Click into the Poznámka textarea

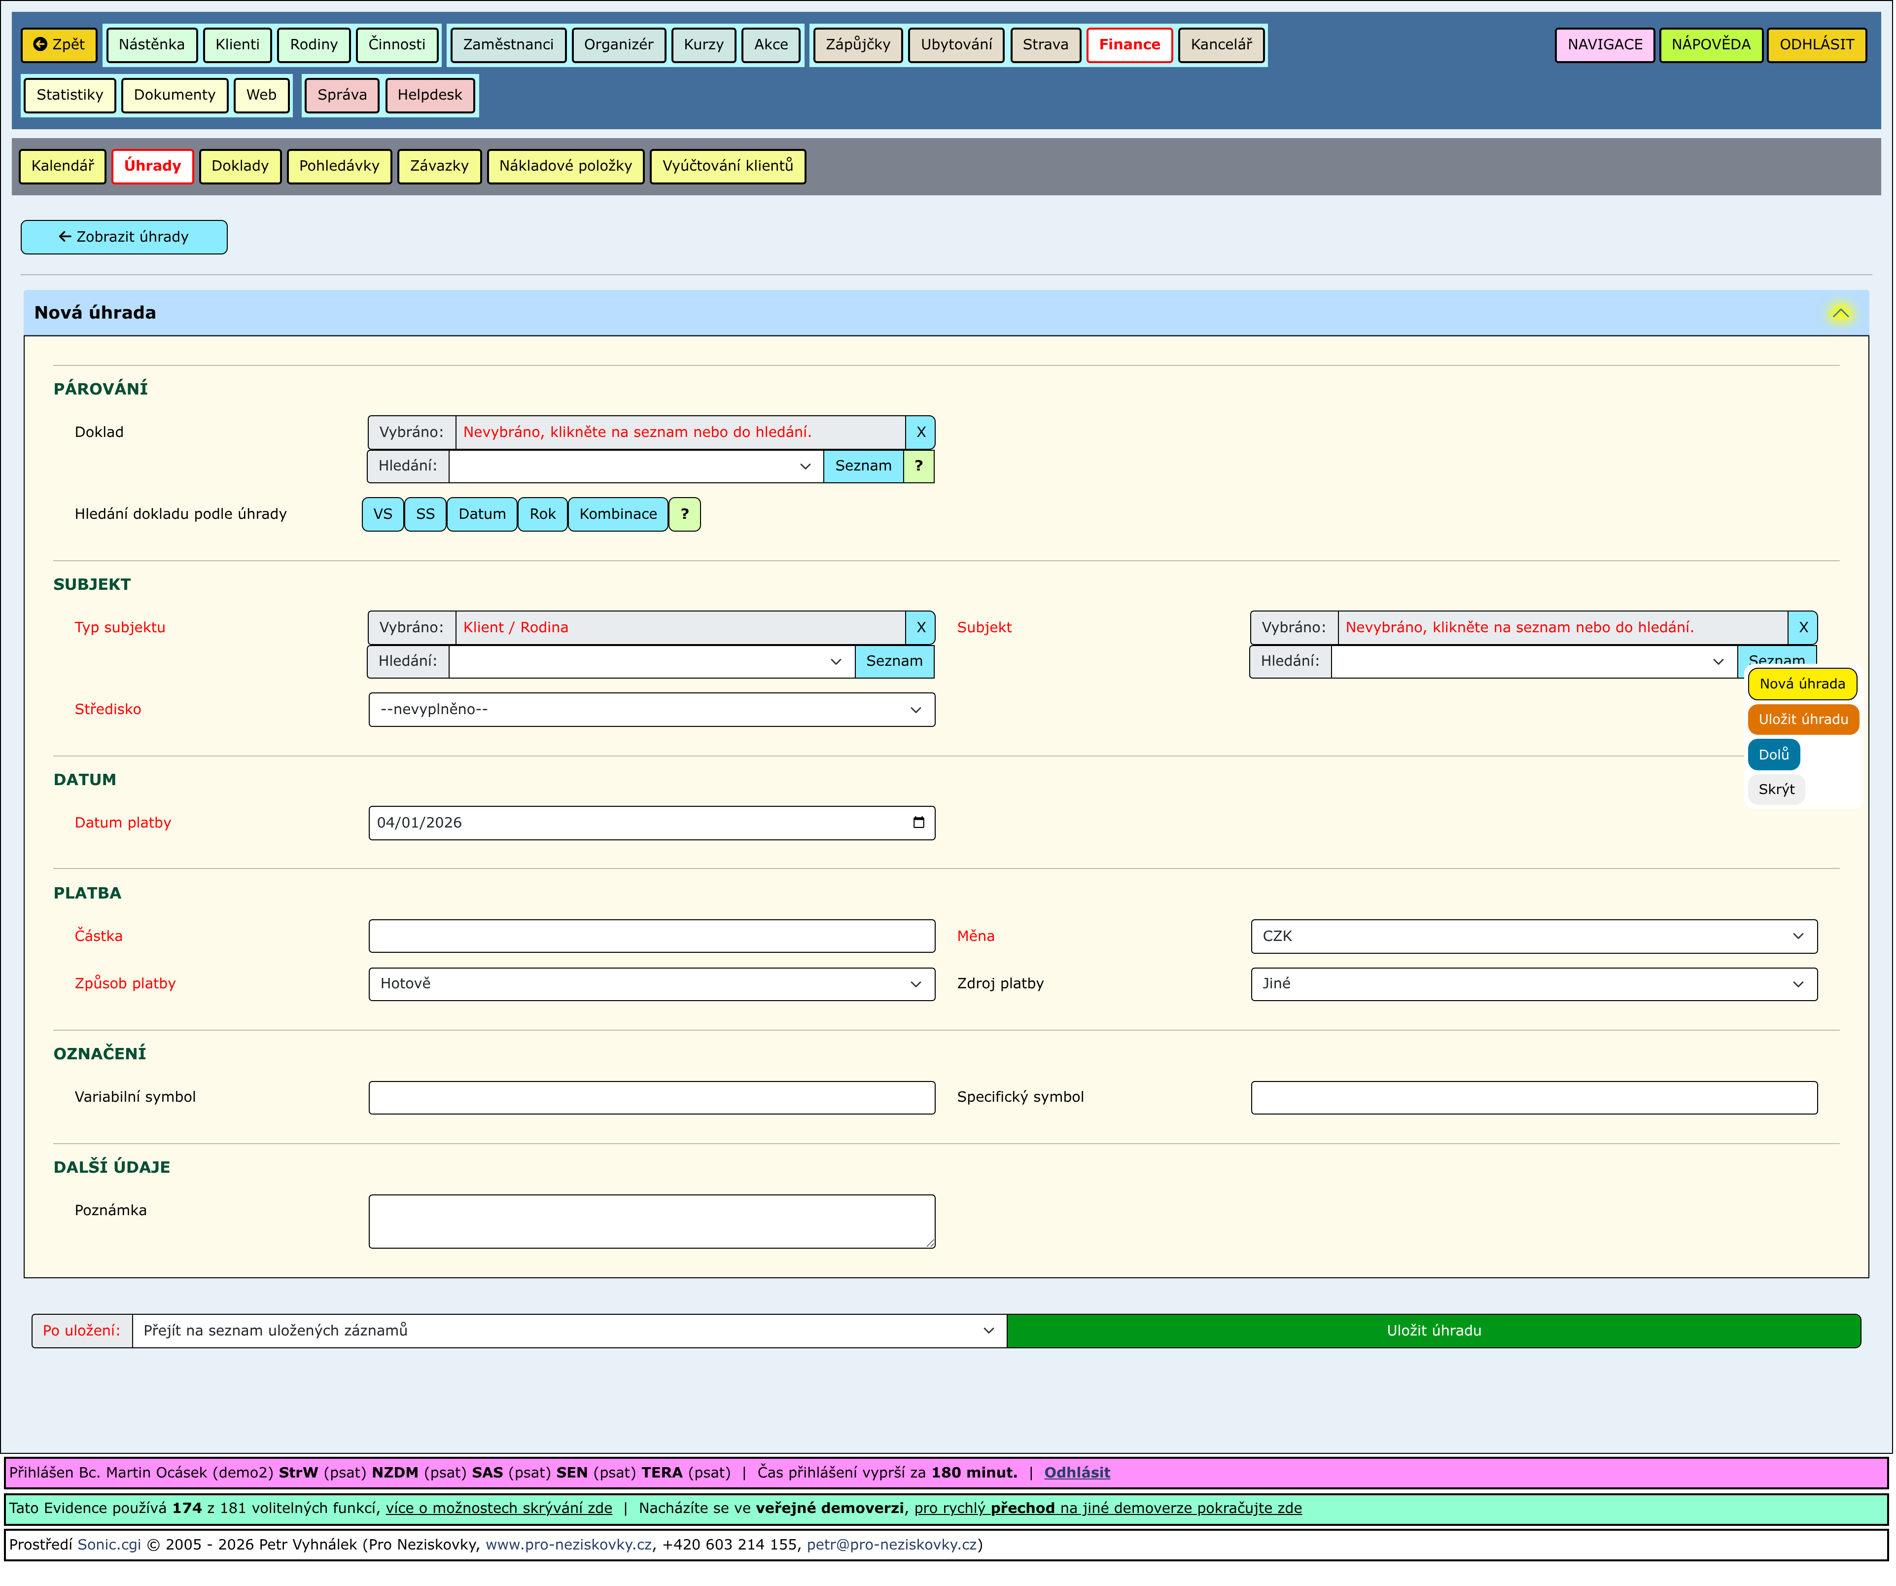click(x=652, y=1223)
